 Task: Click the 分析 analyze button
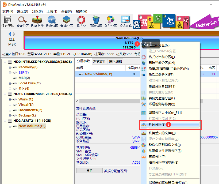90,171
